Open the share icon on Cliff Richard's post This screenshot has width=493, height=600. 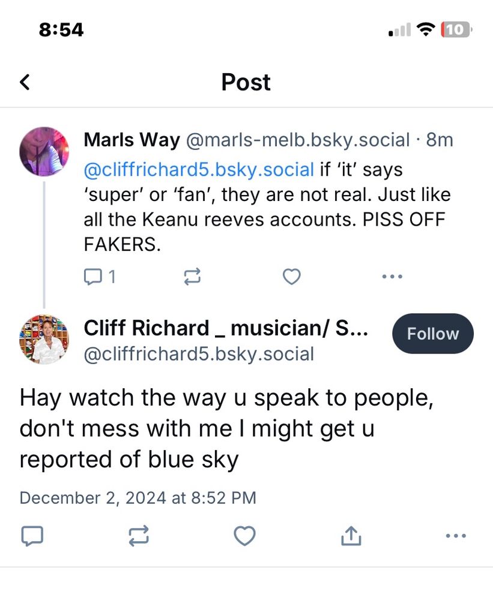click(351, 536)
